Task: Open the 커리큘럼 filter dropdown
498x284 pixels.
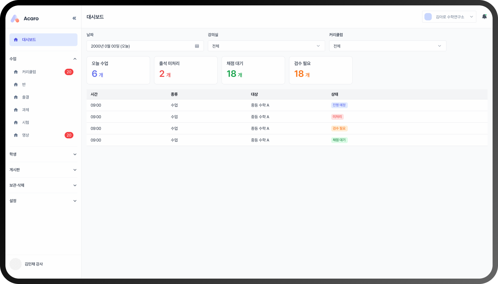Action: (x=388, y=46)
